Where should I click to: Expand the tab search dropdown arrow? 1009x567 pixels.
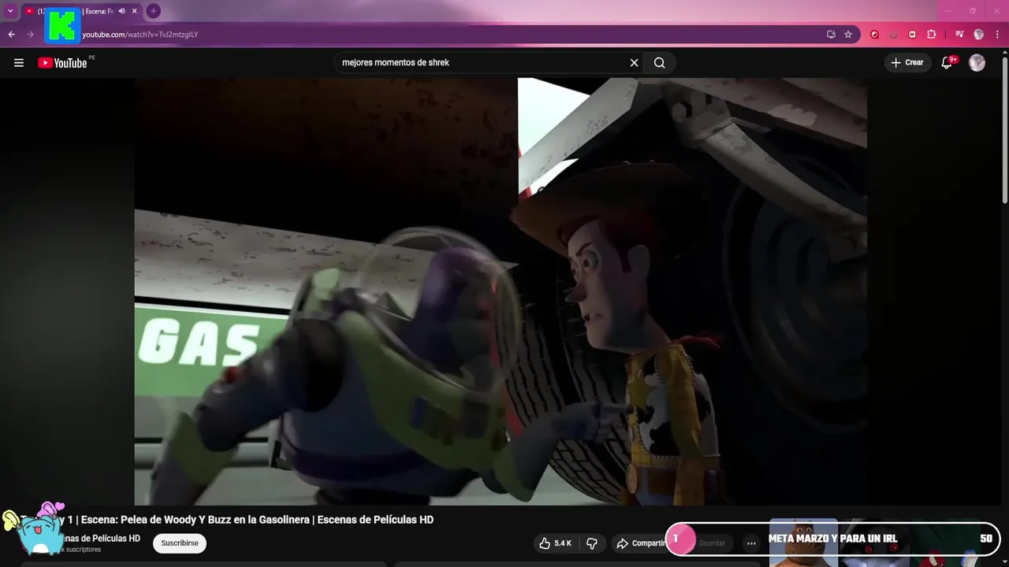[10, 11]
